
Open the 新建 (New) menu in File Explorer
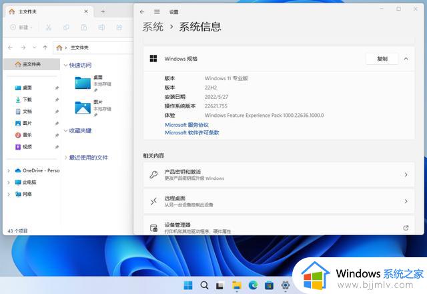pyautogui.click(x=21, y=27)
